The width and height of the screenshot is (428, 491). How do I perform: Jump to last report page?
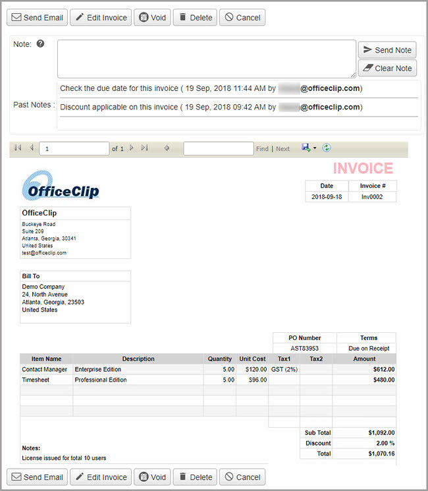tap(144, 148)
